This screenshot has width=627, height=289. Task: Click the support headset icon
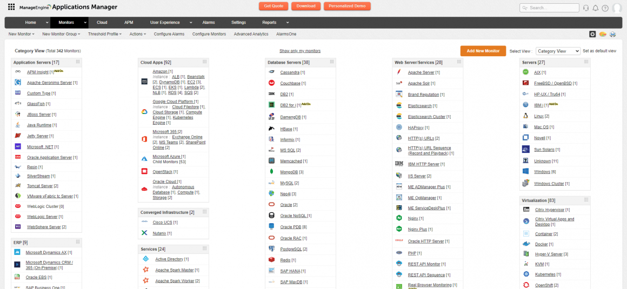click(x=586, y=8)
